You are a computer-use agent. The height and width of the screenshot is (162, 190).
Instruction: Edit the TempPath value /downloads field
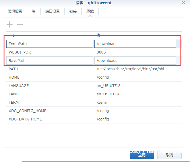coord(135,44)
